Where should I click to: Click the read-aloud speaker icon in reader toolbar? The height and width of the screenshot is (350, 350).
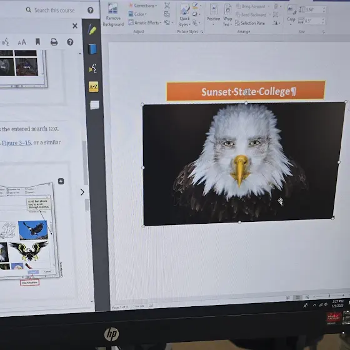6,42
